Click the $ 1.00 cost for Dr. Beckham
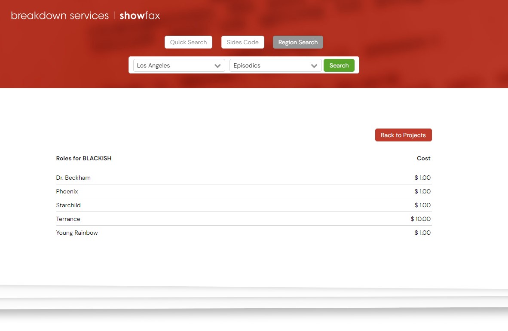508x331 pixels. pyautogui.click(x=422, y=178)
